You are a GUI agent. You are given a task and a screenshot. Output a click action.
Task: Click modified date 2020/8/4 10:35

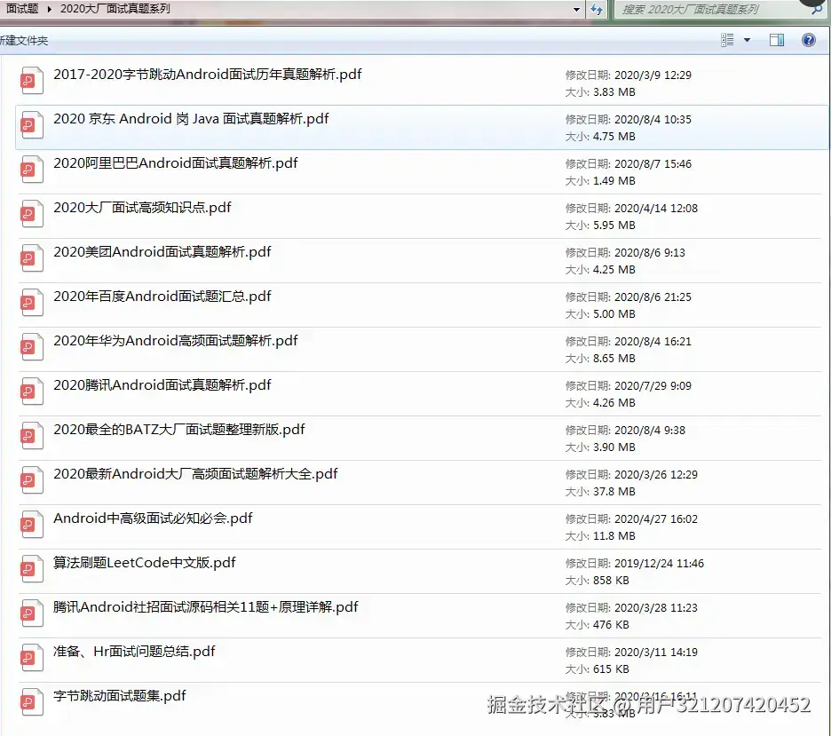(x=653, y=120)
